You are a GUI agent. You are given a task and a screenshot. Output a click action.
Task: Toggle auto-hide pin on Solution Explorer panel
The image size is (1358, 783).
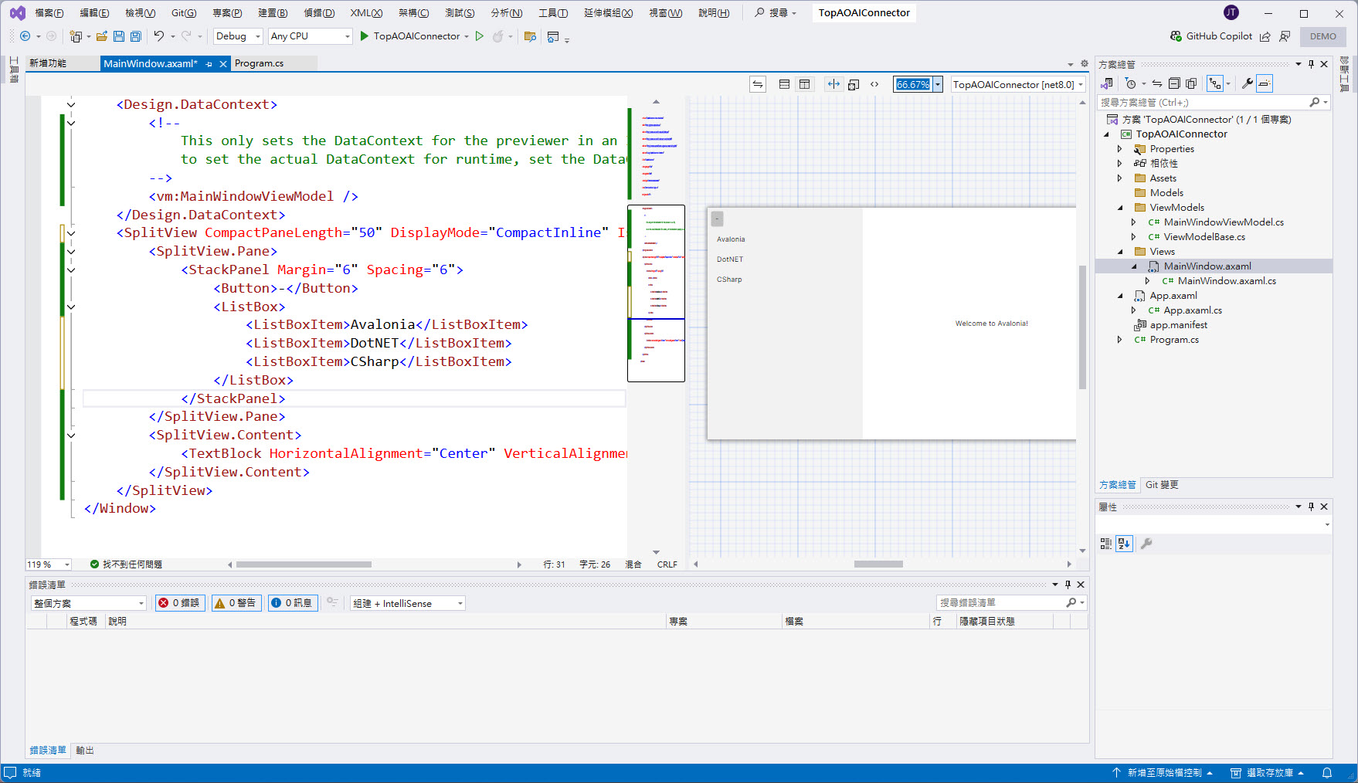1311,64
